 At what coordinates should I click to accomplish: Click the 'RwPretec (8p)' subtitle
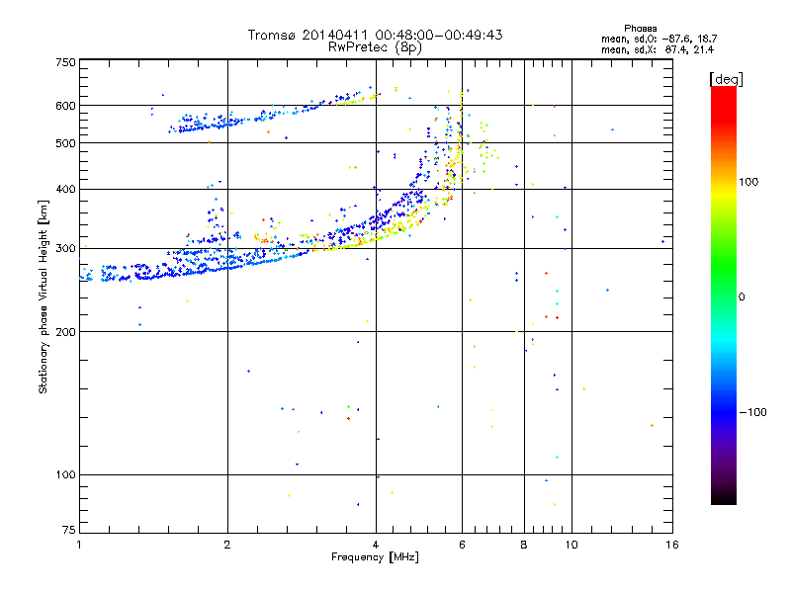(x=375, y=47)
